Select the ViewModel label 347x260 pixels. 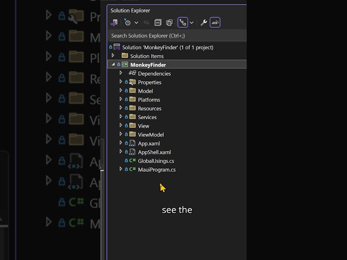click(151, 135)
